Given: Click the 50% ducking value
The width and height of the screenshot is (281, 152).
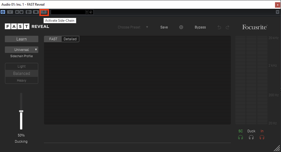Looking at the screenshot, I should (21, 135).
